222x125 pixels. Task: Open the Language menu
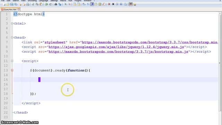pos(43,1)
